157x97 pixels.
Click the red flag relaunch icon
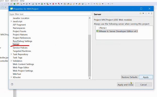(x=59, y=4)
